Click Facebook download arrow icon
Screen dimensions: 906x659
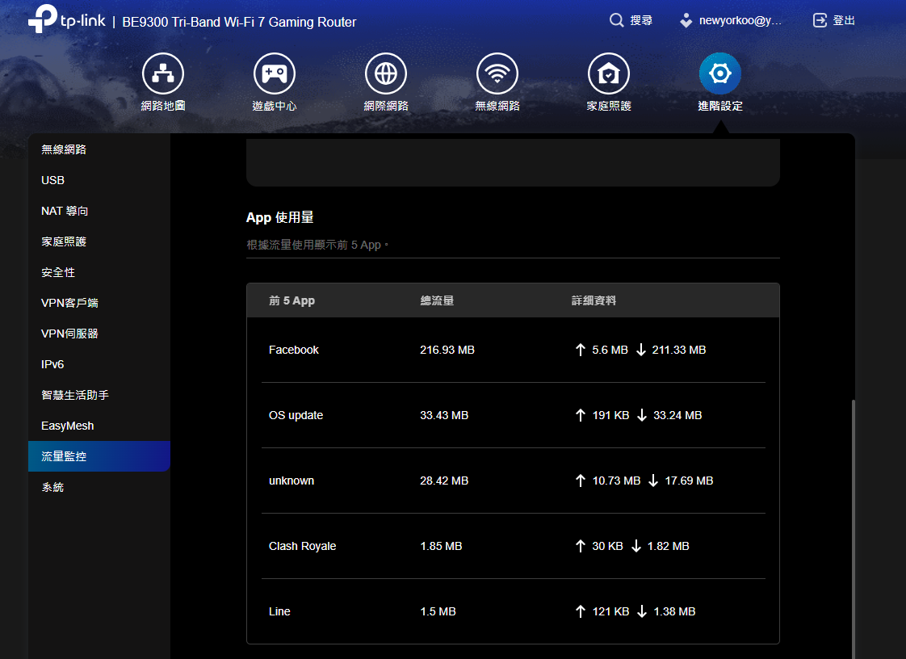pos(641,350)
